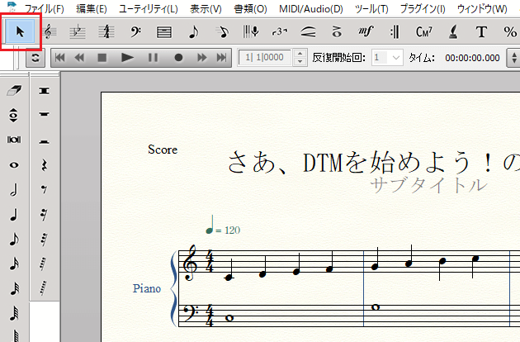Open the Expression (mf) tool
520x342 pixels.
pyautogui.click(x=366, y=33)
